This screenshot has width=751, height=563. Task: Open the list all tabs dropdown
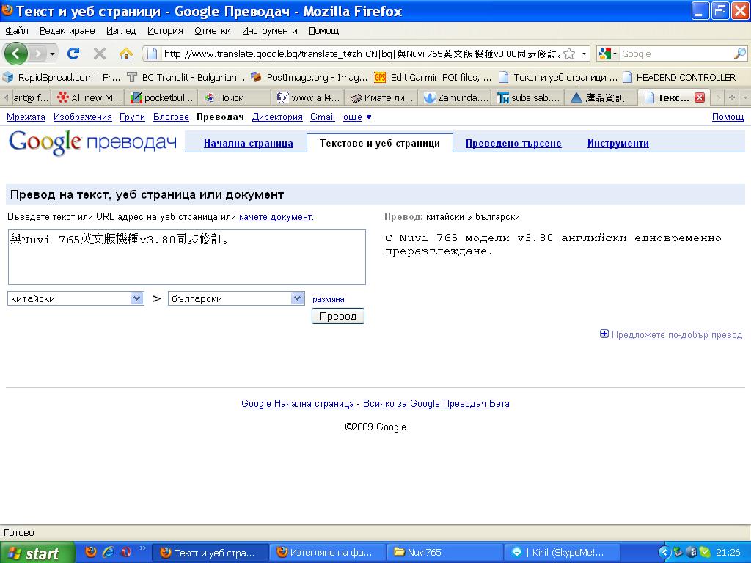pos(745,97)
